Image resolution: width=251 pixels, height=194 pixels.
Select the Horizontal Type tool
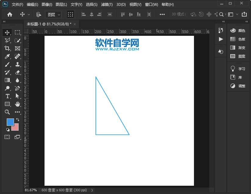click(7, 96)
